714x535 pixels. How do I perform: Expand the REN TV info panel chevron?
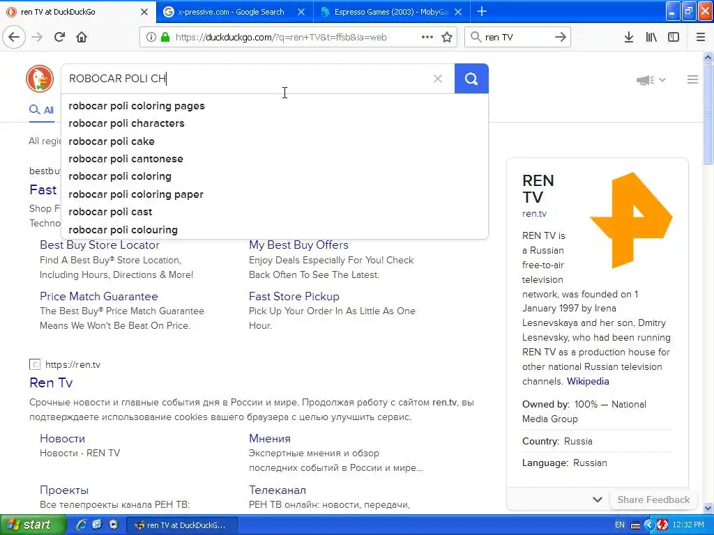tap(598, 499)
